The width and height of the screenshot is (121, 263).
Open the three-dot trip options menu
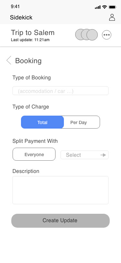coord(106,35)
